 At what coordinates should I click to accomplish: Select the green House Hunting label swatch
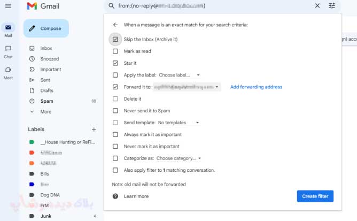32,142
